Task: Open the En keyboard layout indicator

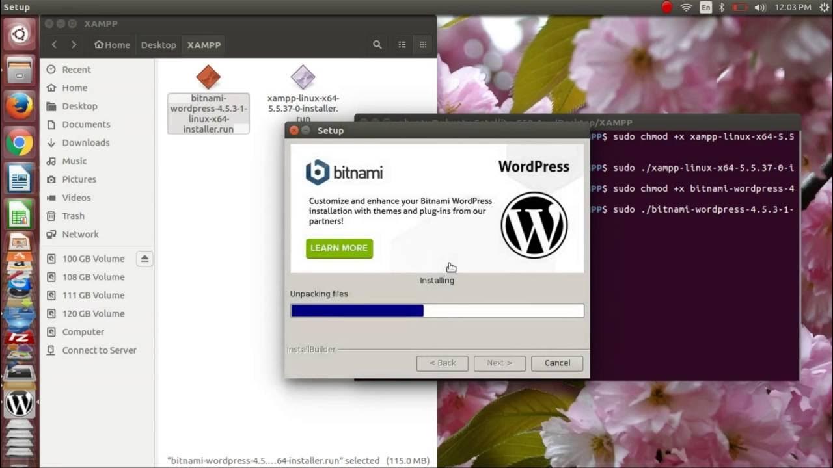Action: point(706,7)
